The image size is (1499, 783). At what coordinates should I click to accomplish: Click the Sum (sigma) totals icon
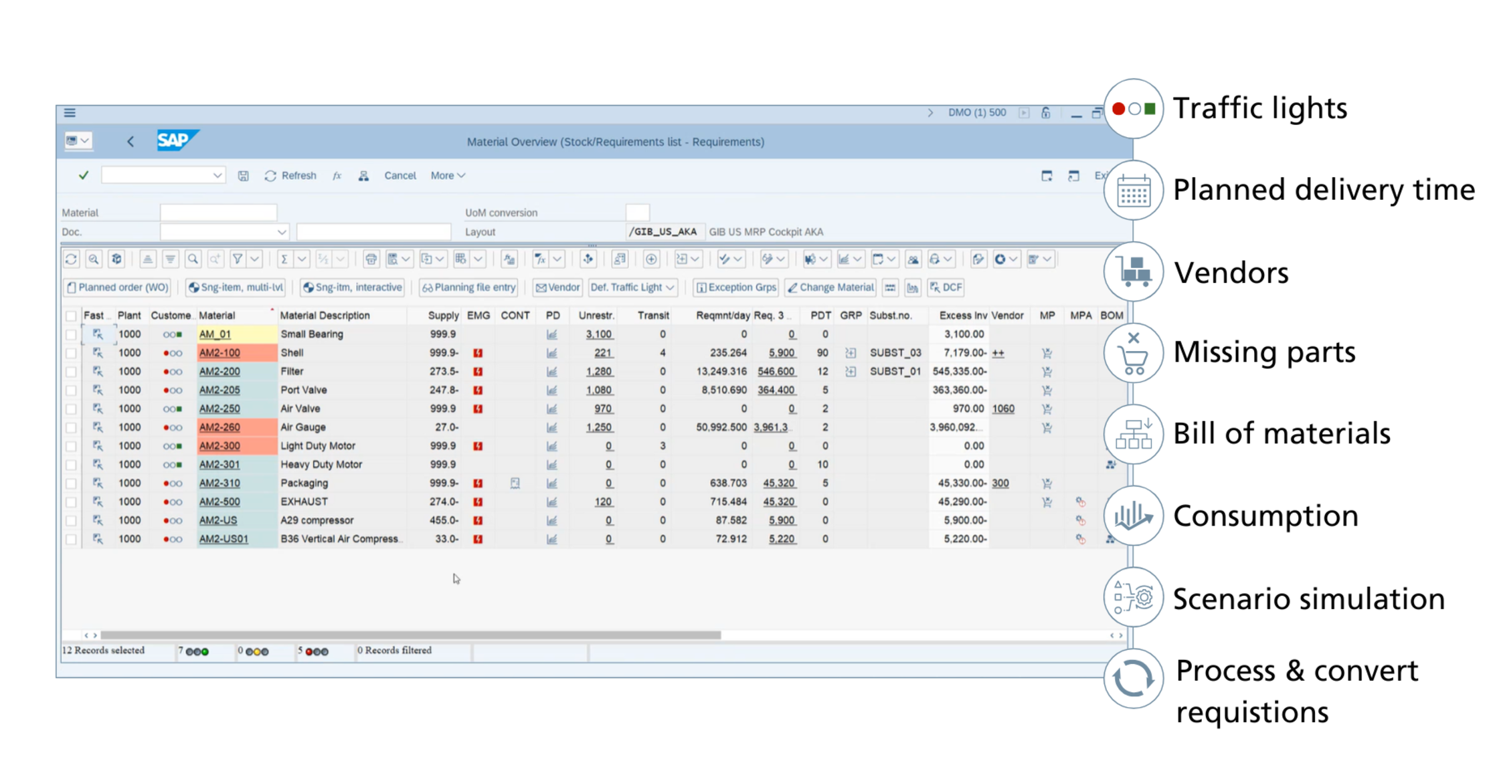(x=284, y=259)
